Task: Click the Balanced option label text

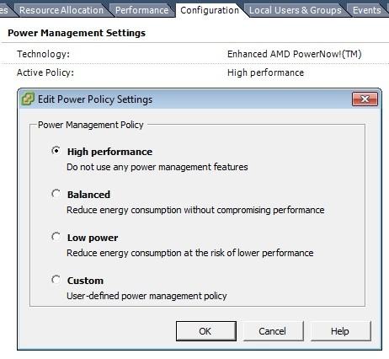Action: [x=88, y=195]
